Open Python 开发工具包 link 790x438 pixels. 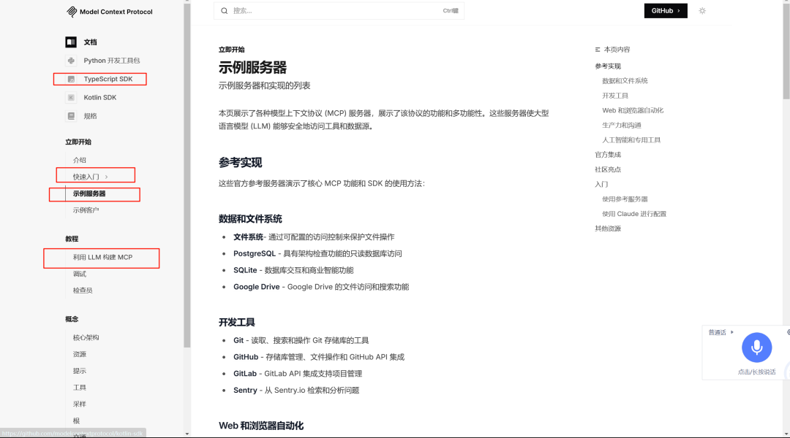[x=112, y=61]
